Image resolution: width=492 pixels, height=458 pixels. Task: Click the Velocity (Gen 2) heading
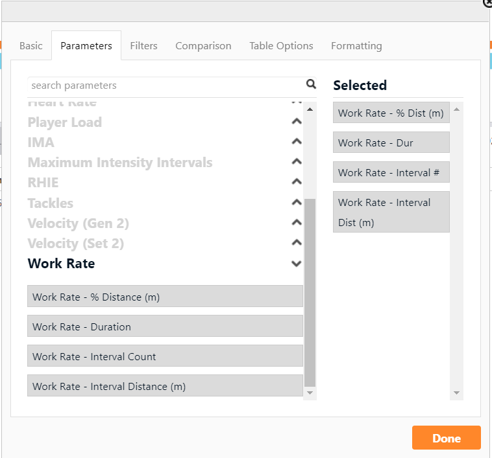click(x=78, y=223)
